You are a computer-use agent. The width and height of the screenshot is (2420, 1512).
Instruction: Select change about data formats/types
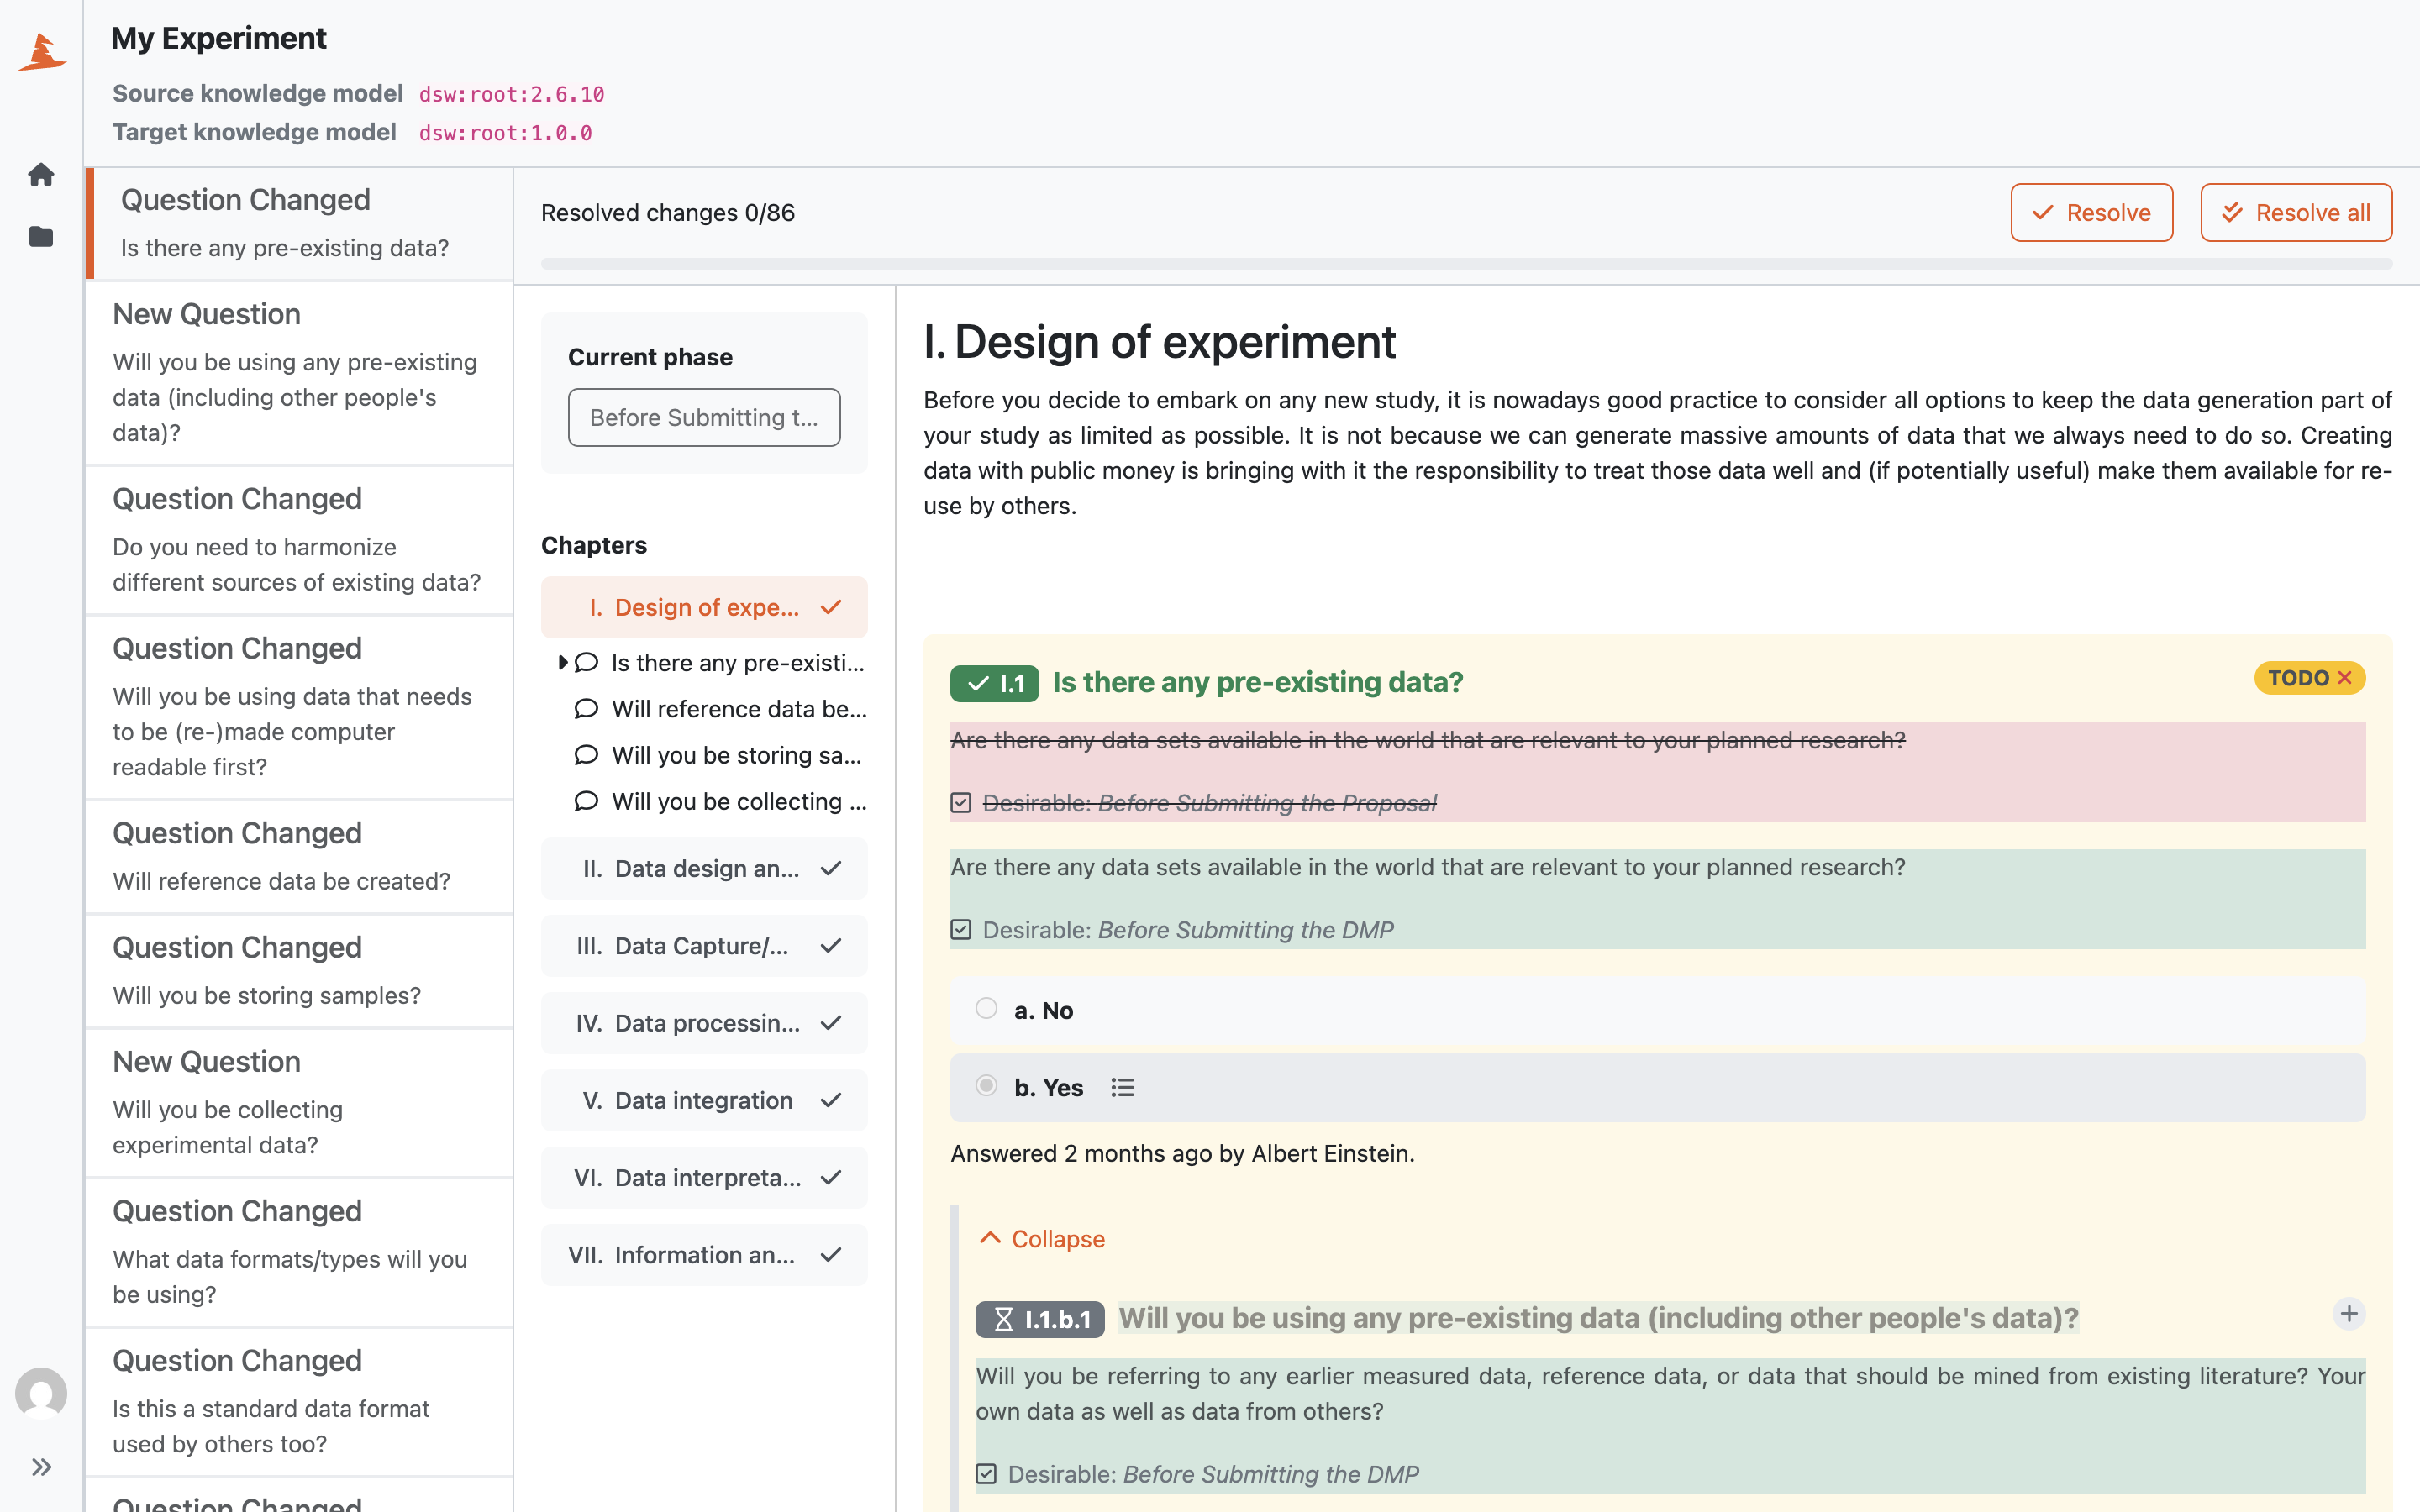coord(300,1253)
